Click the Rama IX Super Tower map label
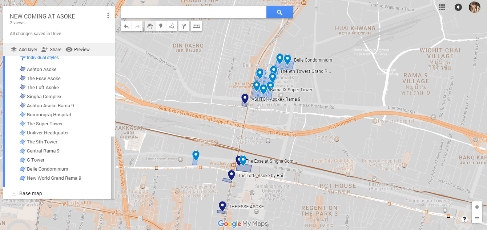 [x=291, y=90]
